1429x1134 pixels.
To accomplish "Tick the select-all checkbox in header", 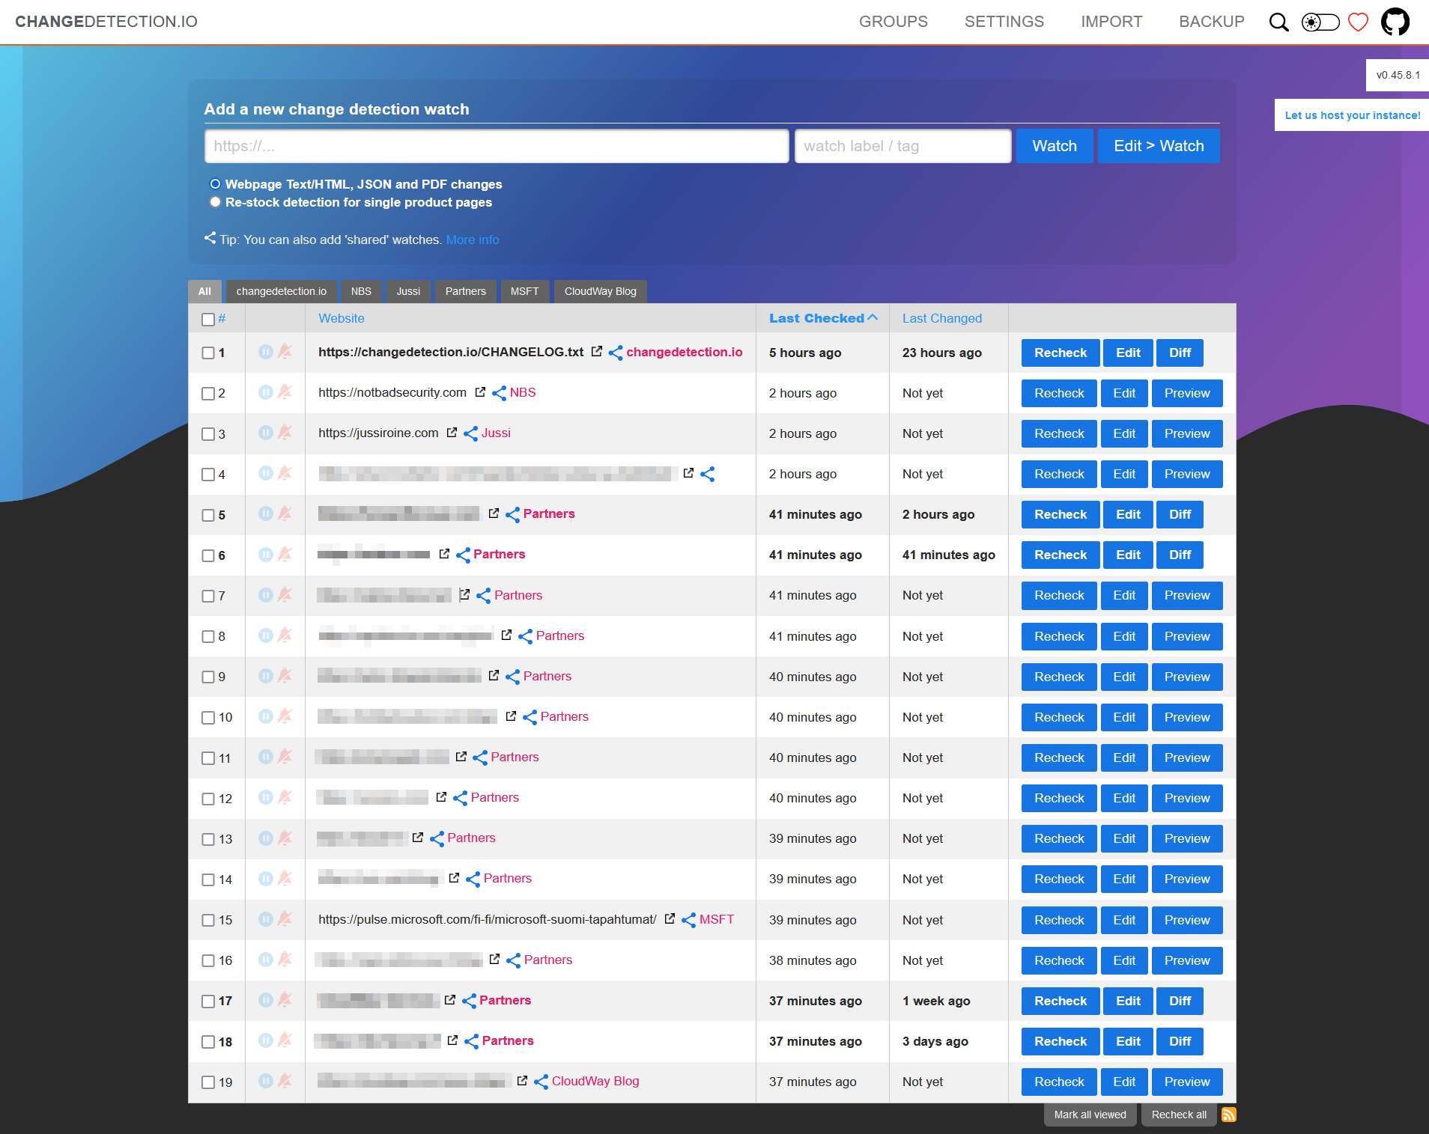I will click(x=208, y=320).
